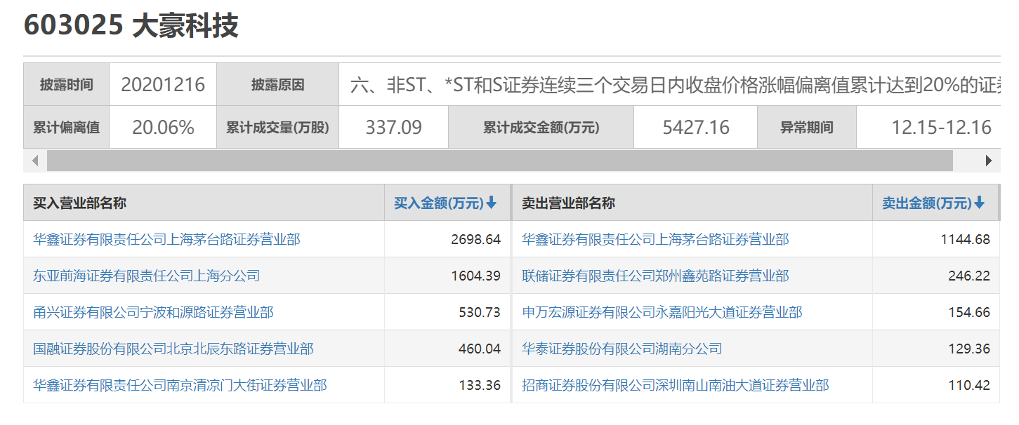
Task: Open 东亚前海证券有限责任公司上海分公司 link
Action: [x=147, y=276]
